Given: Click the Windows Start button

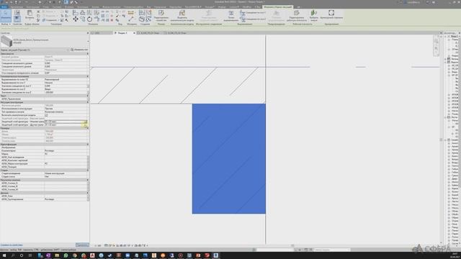Looking at the screenshot, I should [x=4, y=255].
